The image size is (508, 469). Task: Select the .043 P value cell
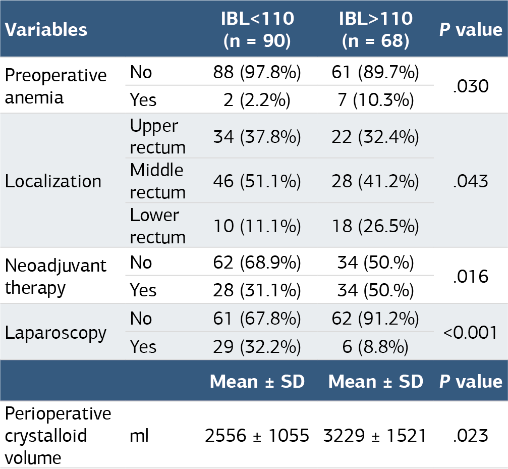tap(471, 181)
